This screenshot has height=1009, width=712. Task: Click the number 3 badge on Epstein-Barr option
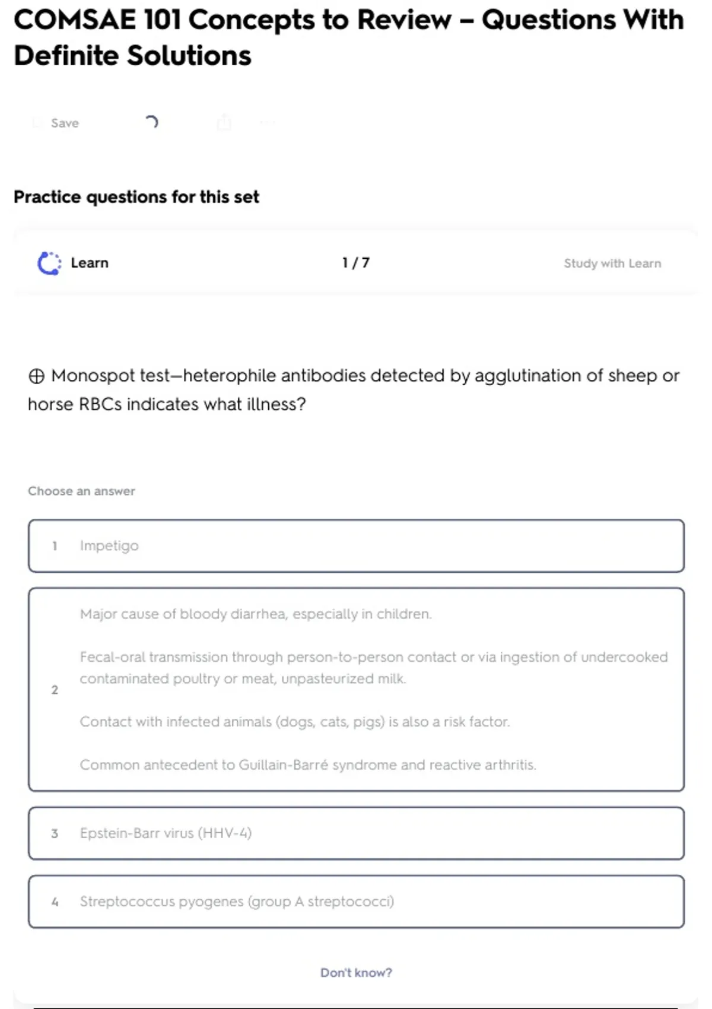pyautogui.click(x=55, y=833)
